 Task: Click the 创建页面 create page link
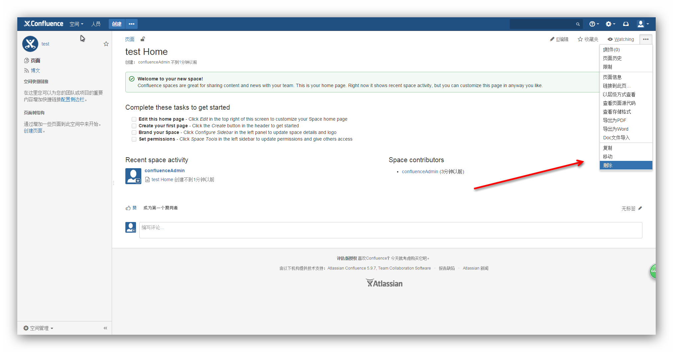click(33, 131)
